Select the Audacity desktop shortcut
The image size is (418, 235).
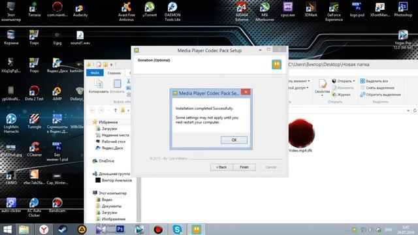[x=80, y=10]
